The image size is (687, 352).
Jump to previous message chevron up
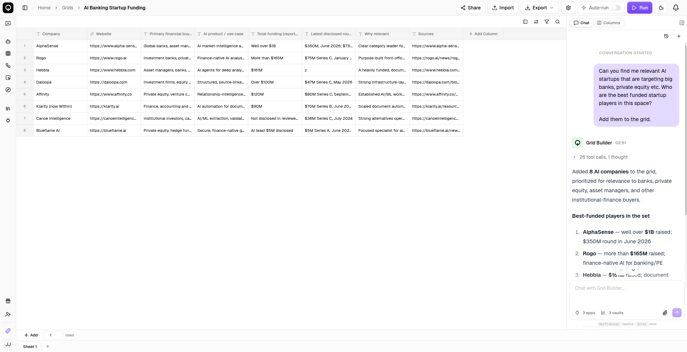[x=621, y=270]
